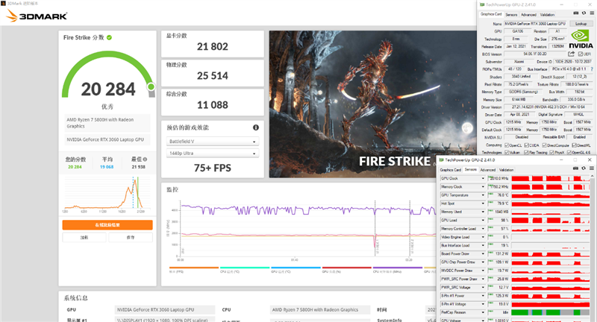Open Validation tab in GPU-Z Sensors window
597x322 pixels.
507,169
